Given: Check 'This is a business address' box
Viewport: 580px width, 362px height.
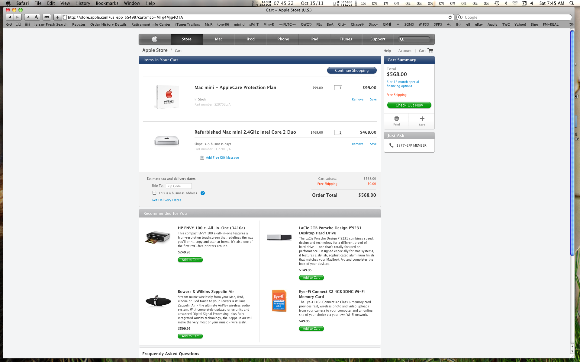Looking at the screenshot, I should coord(154,193).
